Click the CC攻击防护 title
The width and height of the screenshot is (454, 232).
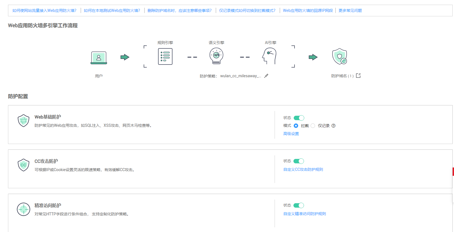[46, 161]
